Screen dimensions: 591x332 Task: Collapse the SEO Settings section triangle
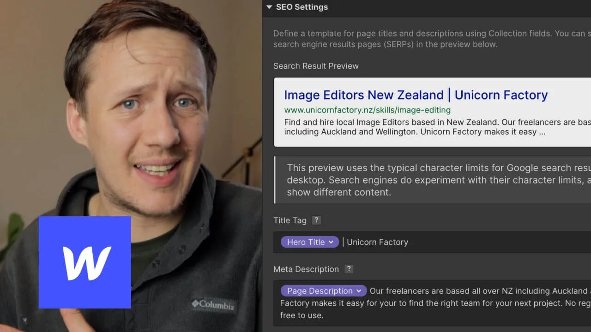tap(269, 7)
